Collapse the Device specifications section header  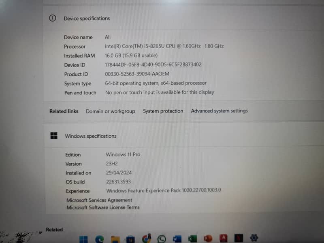click(x=182, y=18)
